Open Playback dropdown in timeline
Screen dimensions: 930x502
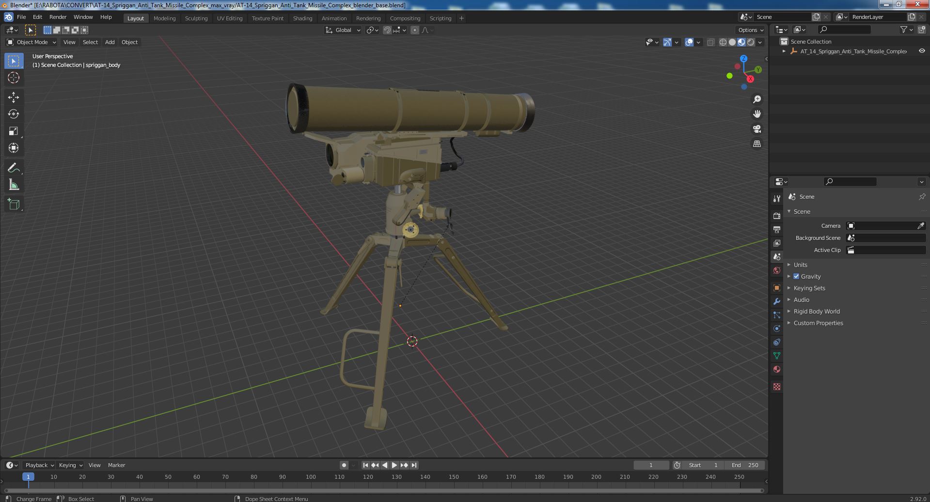click(39, 465)
